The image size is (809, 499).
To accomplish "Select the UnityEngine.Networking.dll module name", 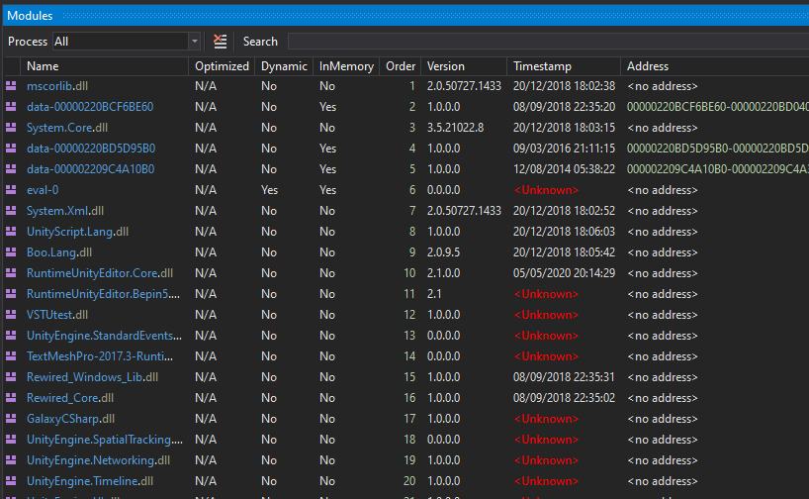I will tap(98, 459).
